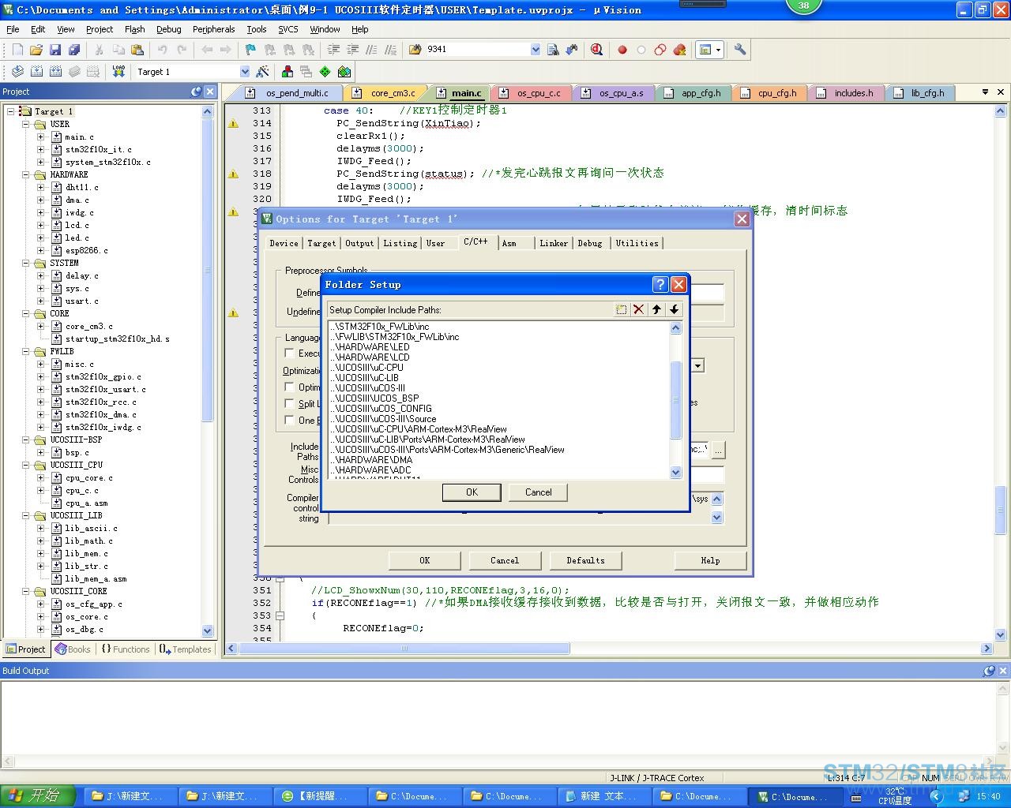The width and height of the screenshot is (1011, 808).
Task: Open Target Options with the magic wand icon
Action: [263, 72]
